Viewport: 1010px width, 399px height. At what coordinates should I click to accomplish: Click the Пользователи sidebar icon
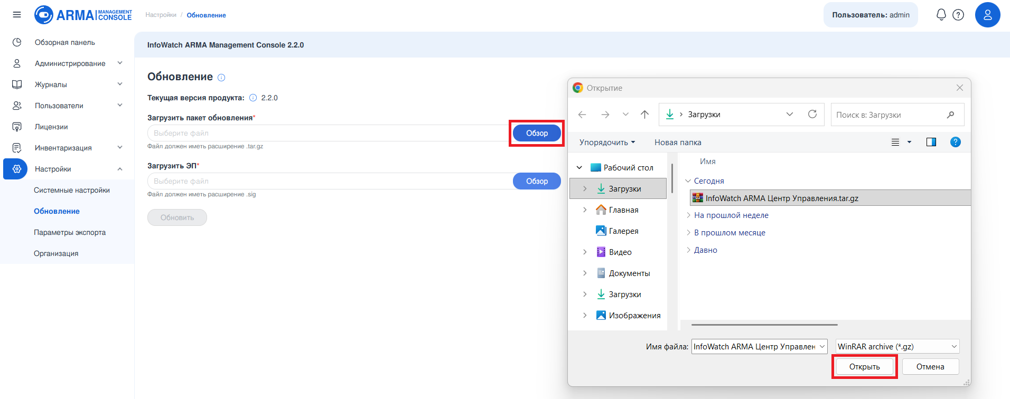click(17, 106)
